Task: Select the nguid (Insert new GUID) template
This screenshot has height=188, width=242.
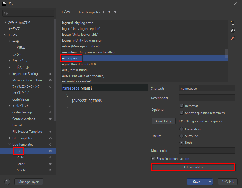Action: click(x=144, y=64)
